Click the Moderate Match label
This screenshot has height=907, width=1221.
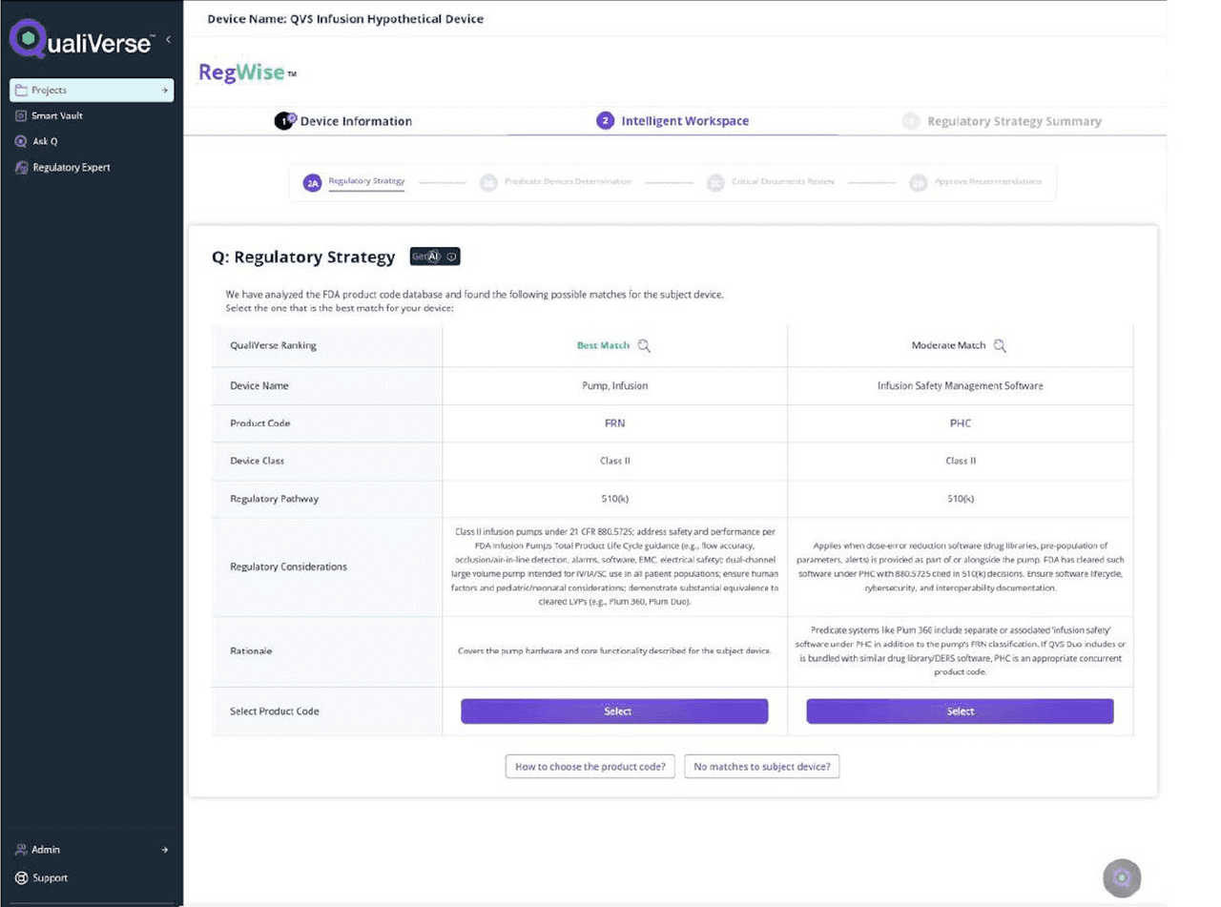click(x=948, y=345)
